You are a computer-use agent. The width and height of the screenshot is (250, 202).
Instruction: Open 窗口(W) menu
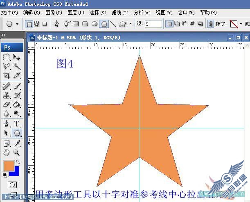click(x=186, y=13)
